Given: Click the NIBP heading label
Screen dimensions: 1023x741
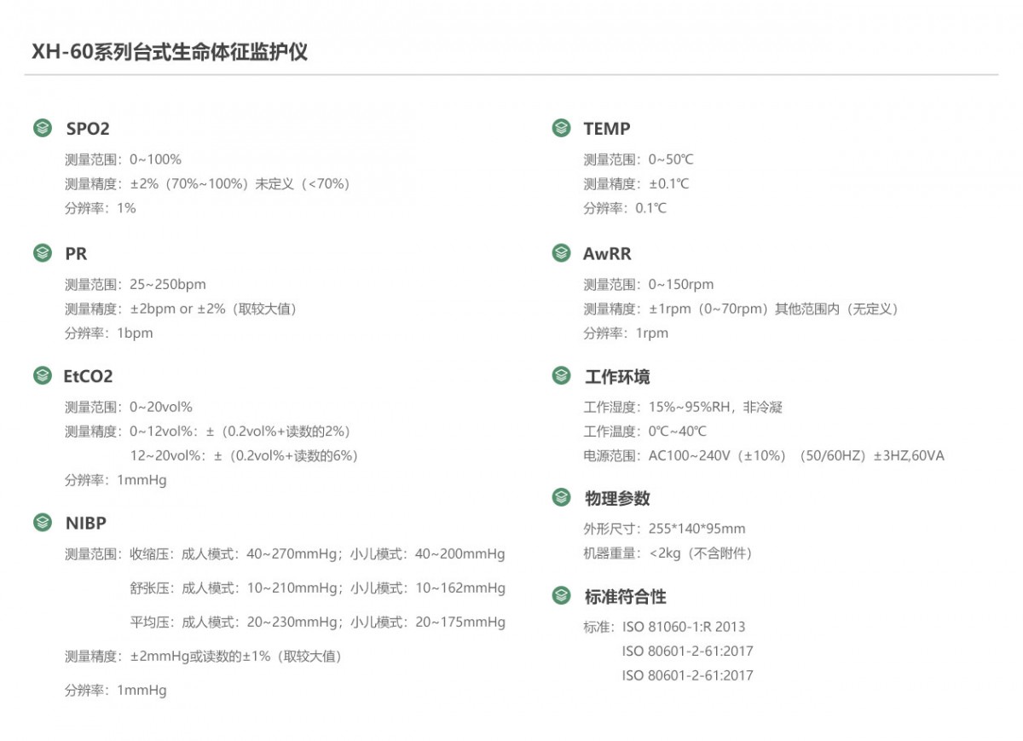Looking at the screenshot, I should [86, 523].
